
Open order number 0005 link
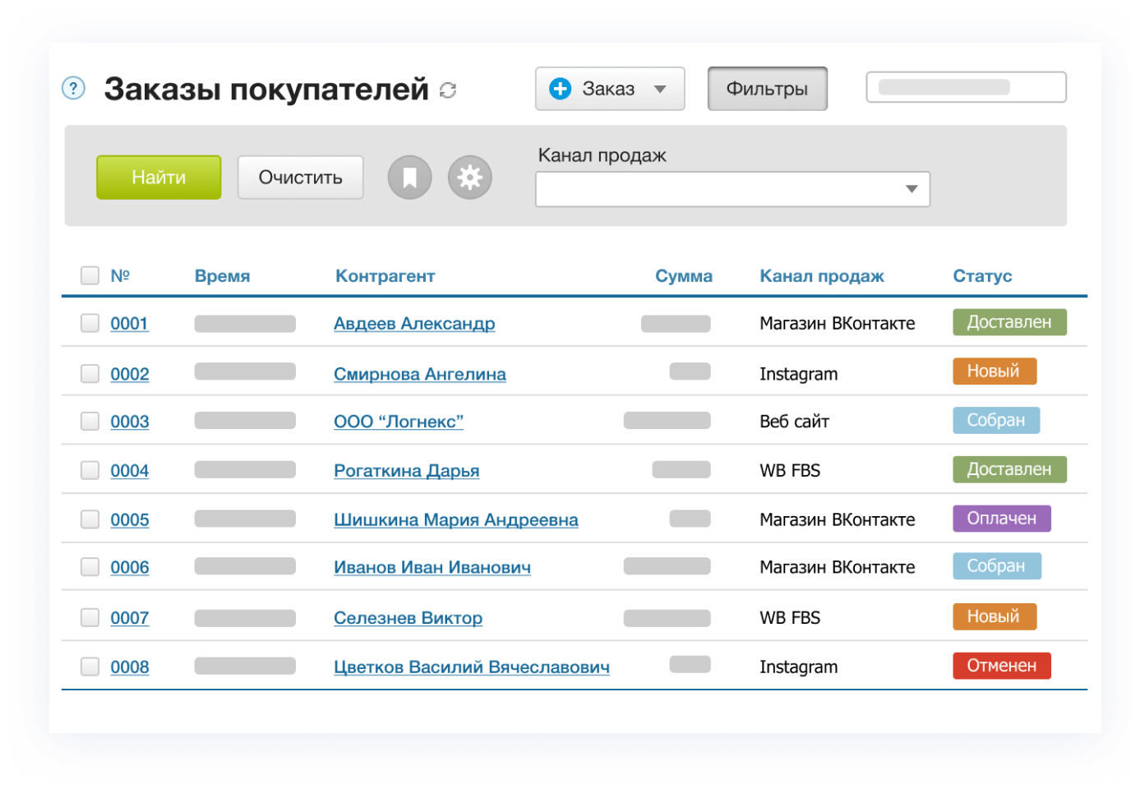click(130, 520)
